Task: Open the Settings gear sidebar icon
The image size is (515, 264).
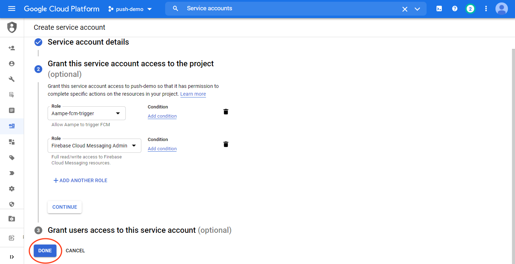Action: 12,189
